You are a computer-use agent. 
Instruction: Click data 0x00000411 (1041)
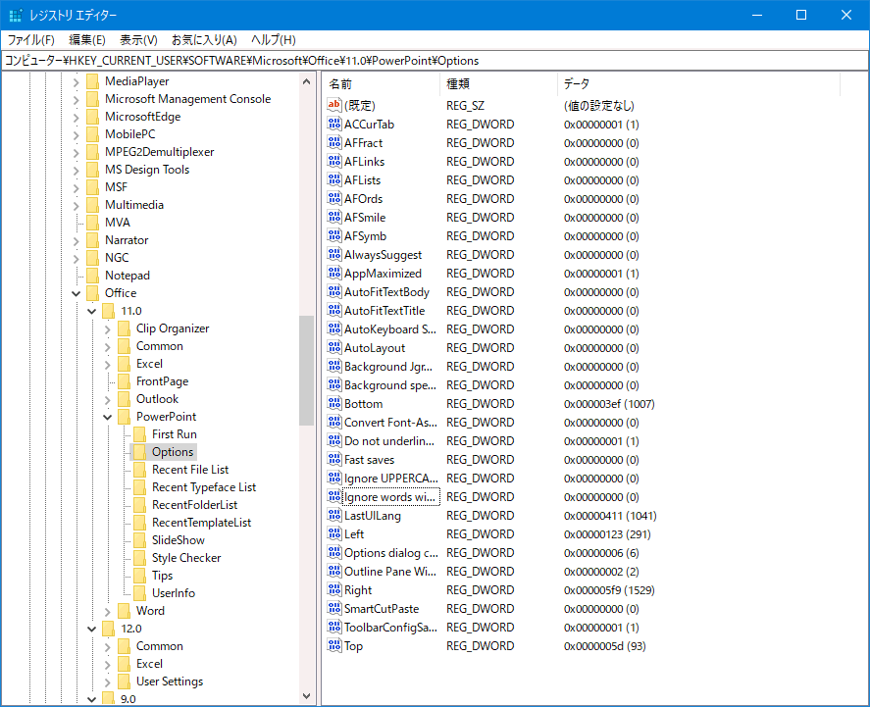point(610,516)
